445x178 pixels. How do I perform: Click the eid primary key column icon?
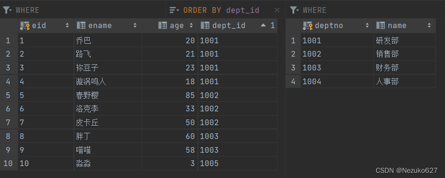pyautogui.click(x=25, y=26)
